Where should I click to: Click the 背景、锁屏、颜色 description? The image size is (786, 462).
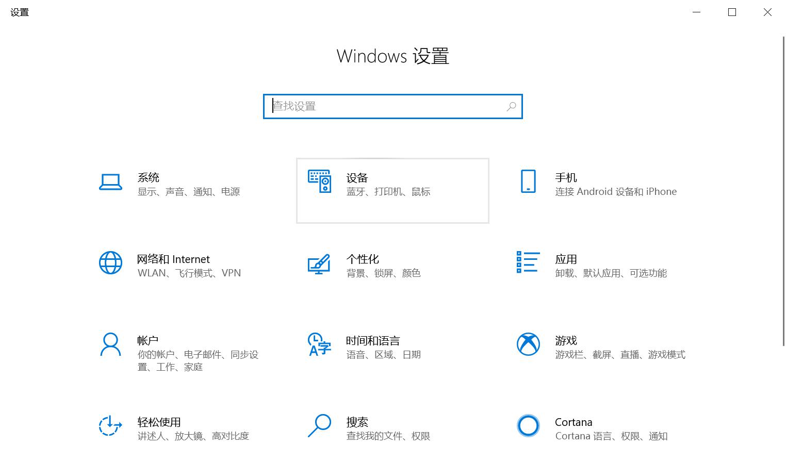(384, 273)
